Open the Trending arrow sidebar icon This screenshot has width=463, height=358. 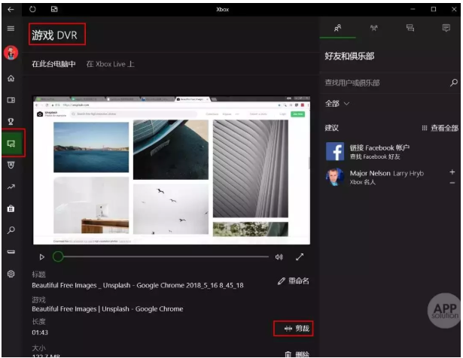tap(11, 187)
